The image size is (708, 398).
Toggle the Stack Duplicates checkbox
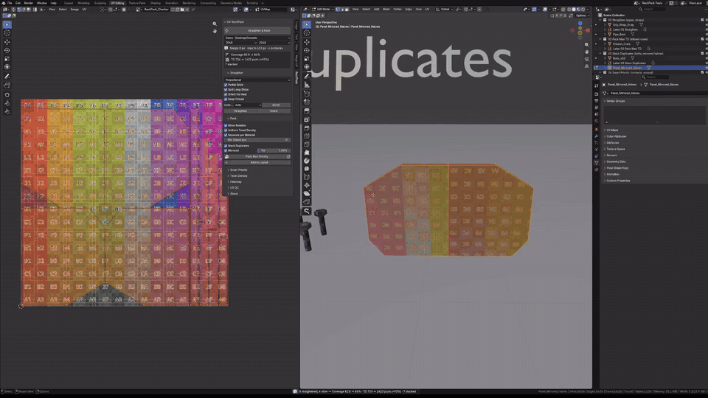tap(226, 146)
